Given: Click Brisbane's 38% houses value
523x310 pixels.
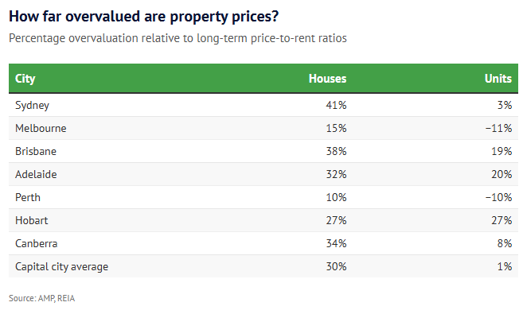Looking at the screenshot, I should point(336,151).
